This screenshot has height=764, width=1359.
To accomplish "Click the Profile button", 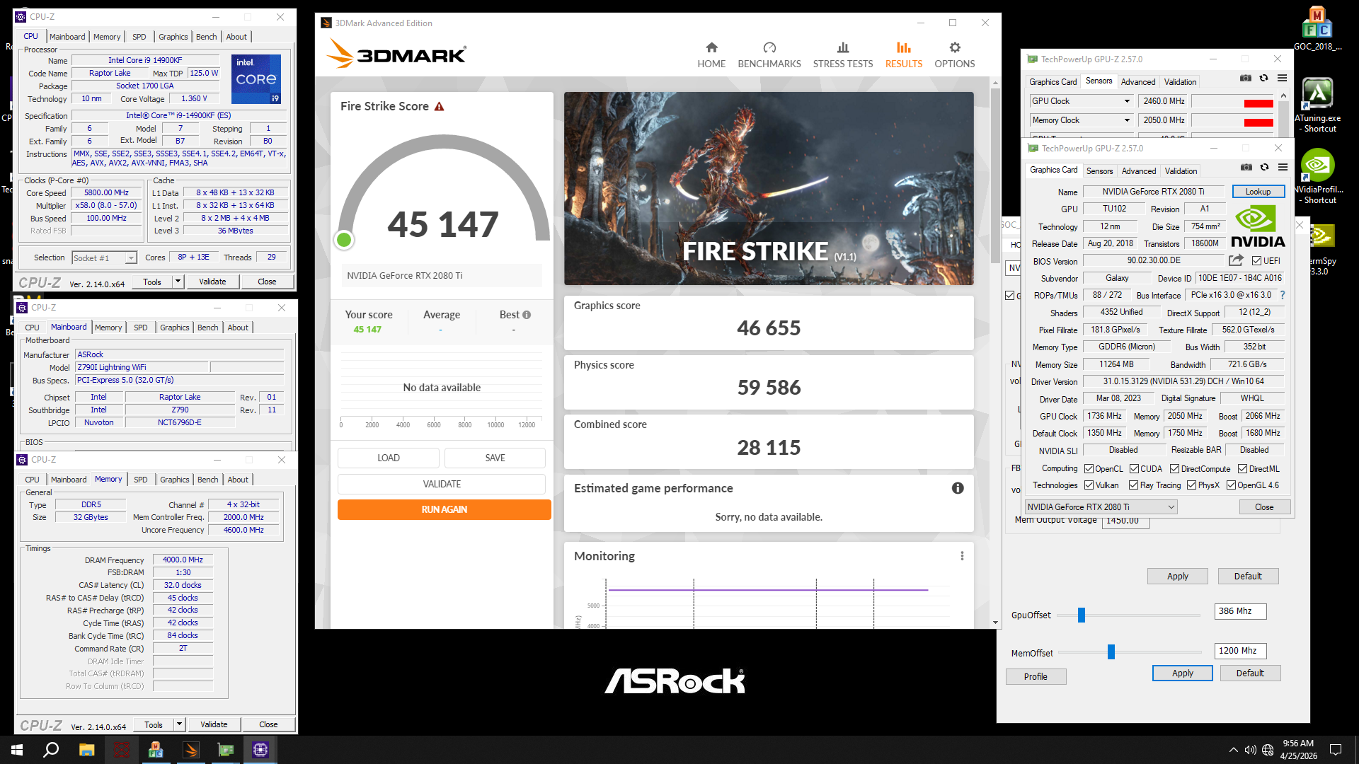I will (1036, 676).
